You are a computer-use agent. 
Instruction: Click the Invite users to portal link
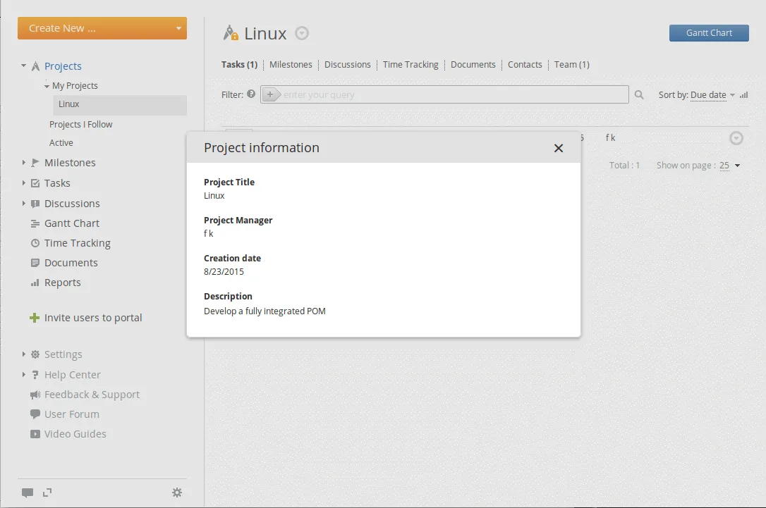coord(92,318)
